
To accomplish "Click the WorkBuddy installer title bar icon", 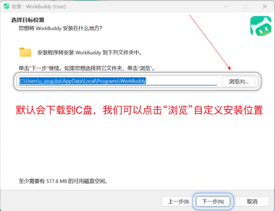I will click(6, 6).
